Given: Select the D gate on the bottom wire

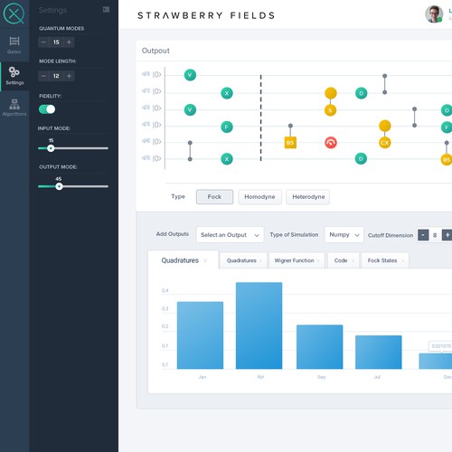Looking at the screenshot, I should [x=361, y=159].
